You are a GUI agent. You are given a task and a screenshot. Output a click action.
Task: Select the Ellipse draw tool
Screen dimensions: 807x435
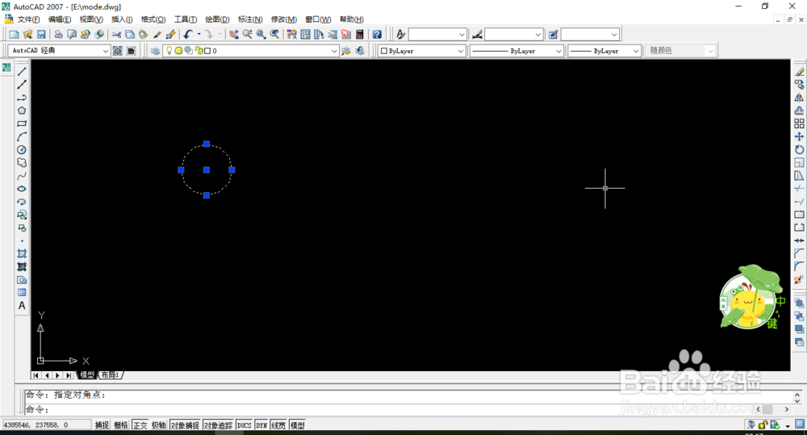[22, 189]
